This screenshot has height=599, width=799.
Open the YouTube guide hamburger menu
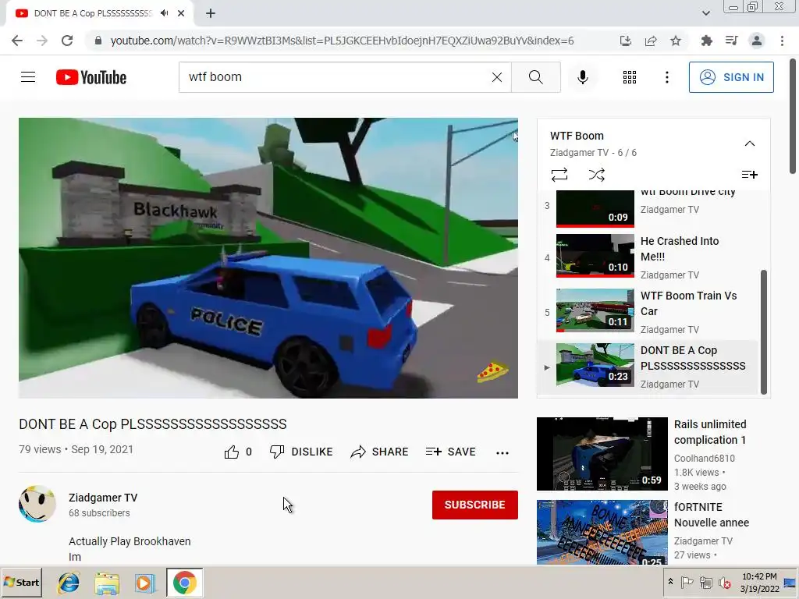pos(28,77)
